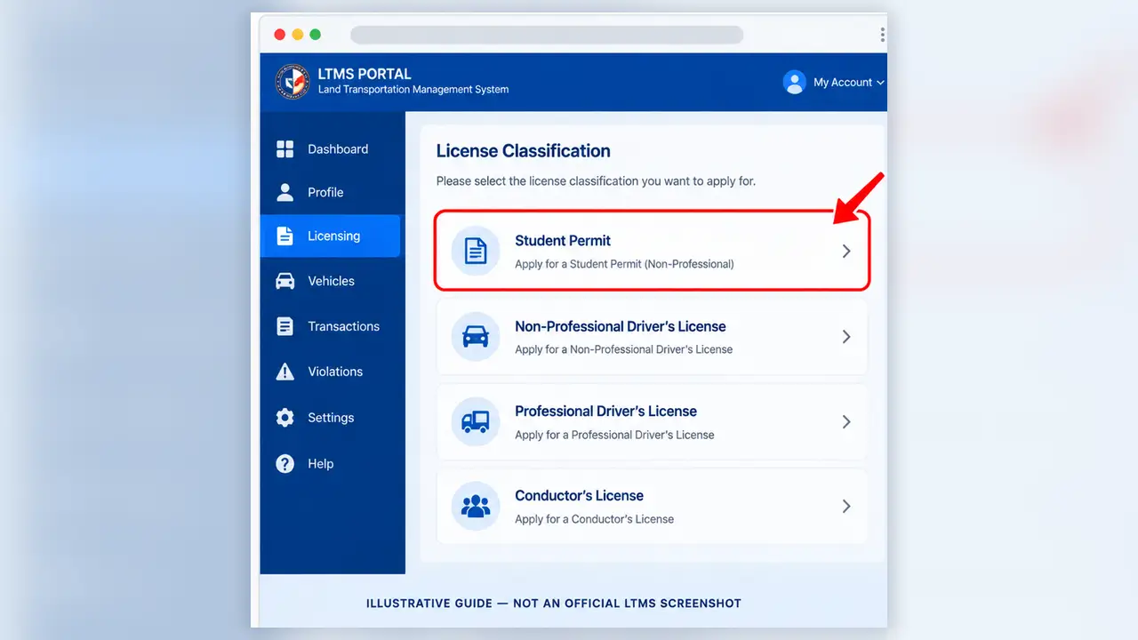Choose Professional Driver's License title
Image resolution: width=1138 pixels, height=640 pixels.
(605, 411)
